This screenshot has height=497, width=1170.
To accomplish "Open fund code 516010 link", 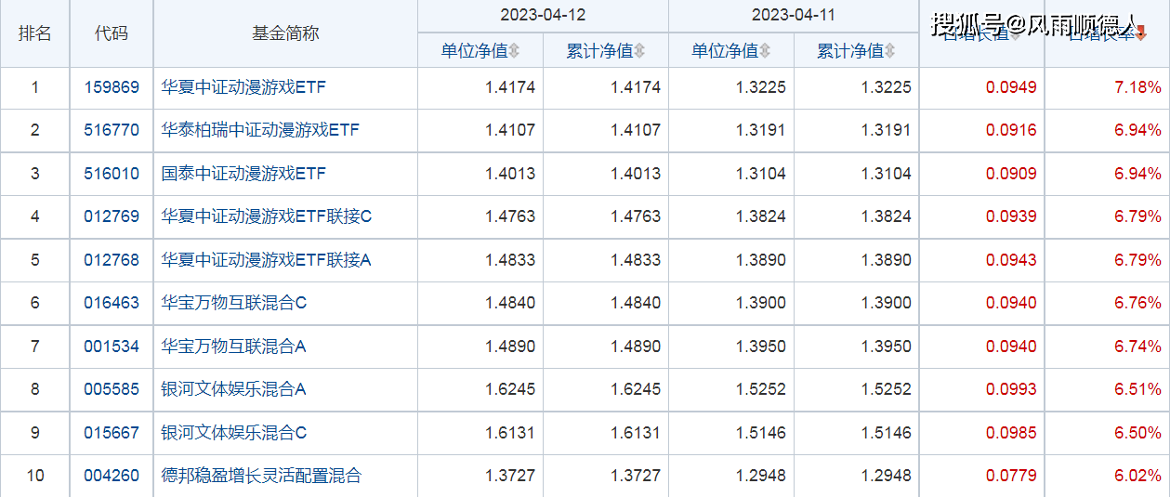I will point(112,174).
